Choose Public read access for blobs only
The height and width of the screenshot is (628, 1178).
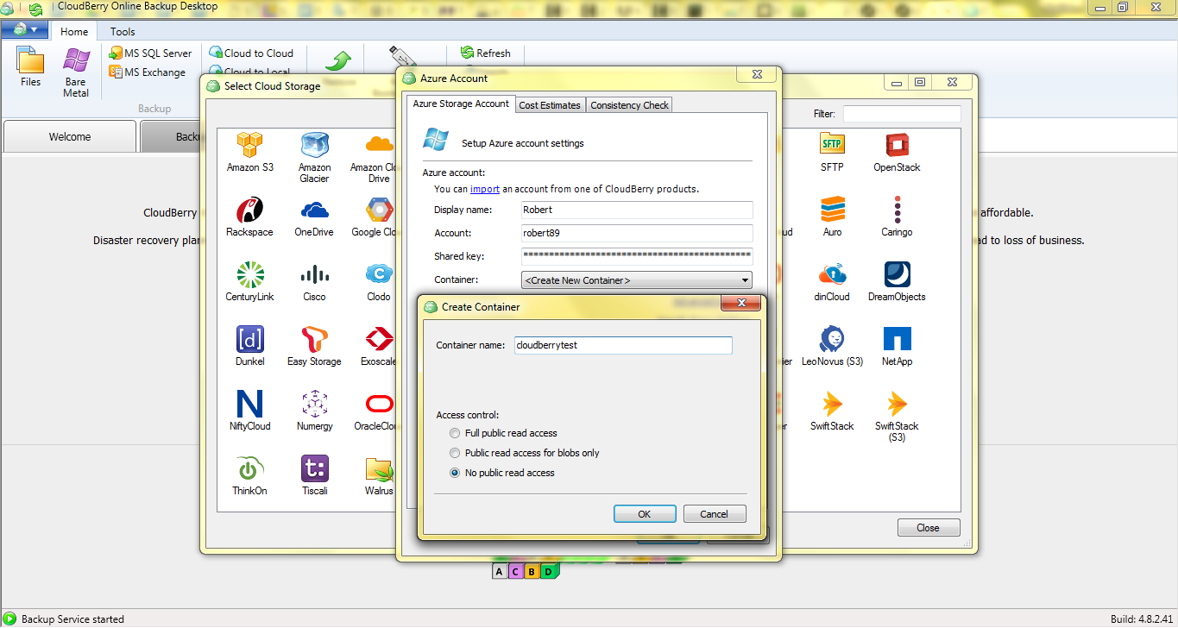tap(455, 453)
